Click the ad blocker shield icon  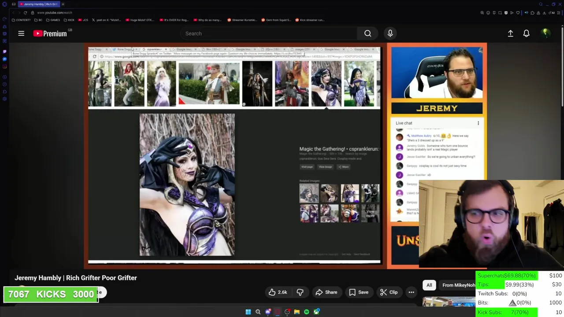(506, 13)
